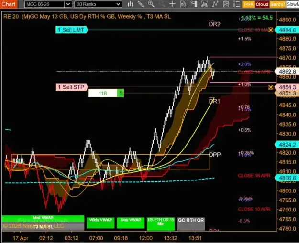
Task: Click the greyed zoom out magnifier
Action: coord(162,4)
